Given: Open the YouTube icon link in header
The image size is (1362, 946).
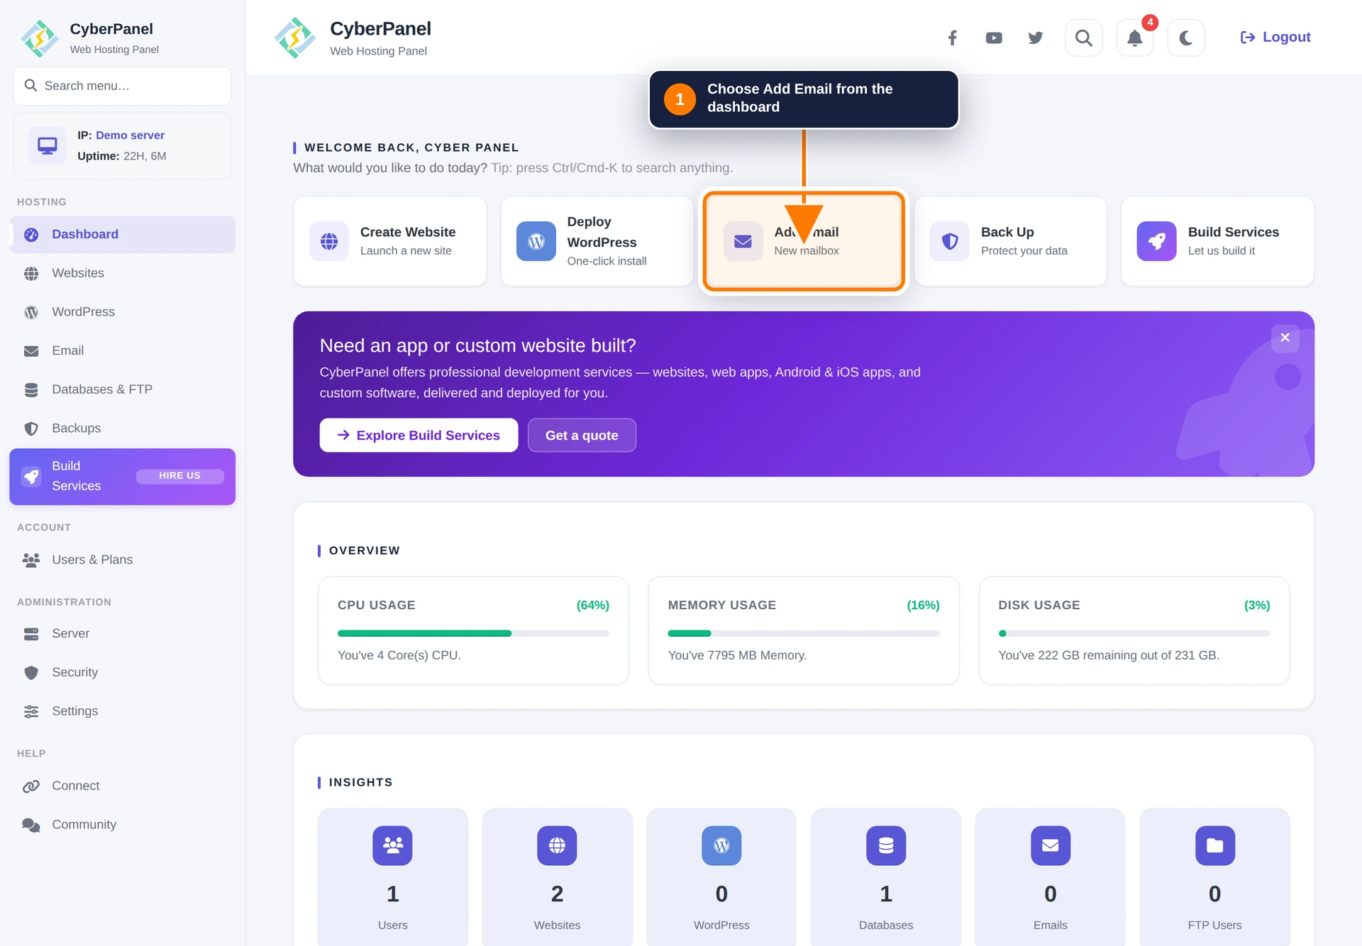Looking at the screenshot, I should tap(994, 38).
